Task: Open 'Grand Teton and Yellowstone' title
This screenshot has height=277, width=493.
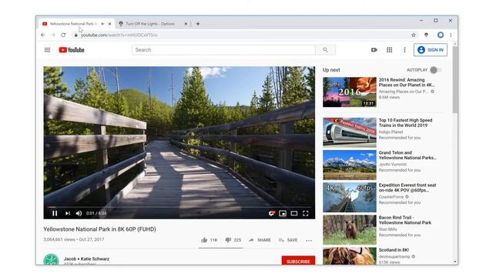Action: [407, 155]
